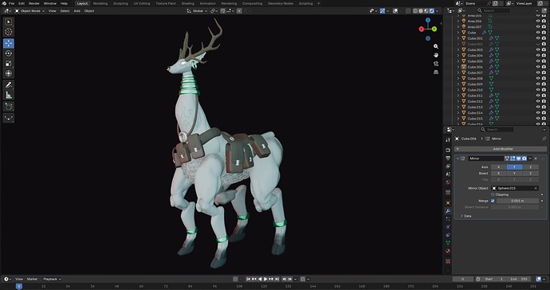Viewport: 550px width, 290px height.
Task: Hide Cube.006 in viewport via eye icon
Action: pyautogui.click(x=538, y=67)
